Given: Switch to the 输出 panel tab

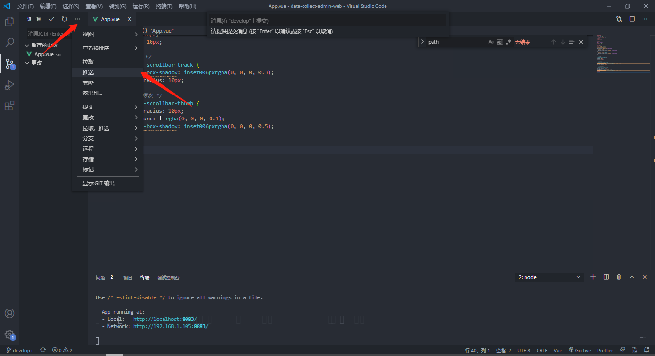Looking at the screenshot, I should pos(128,277).
